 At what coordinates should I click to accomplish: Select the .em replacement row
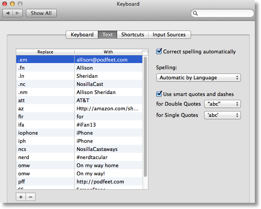point(79,60)
